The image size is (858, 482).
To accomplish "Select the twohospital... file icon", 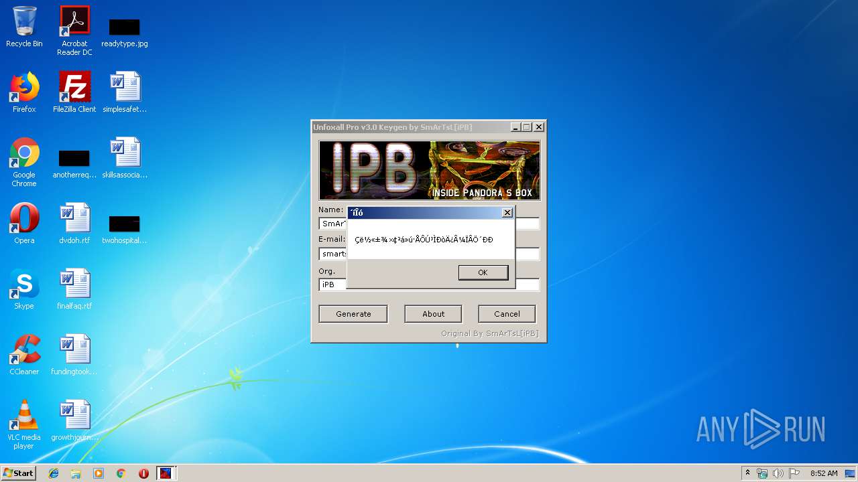I will pos(125,229).
